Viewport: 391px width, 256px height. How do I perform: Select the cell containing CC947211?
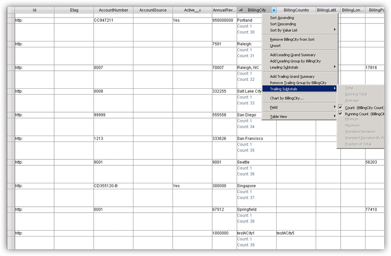113,21
